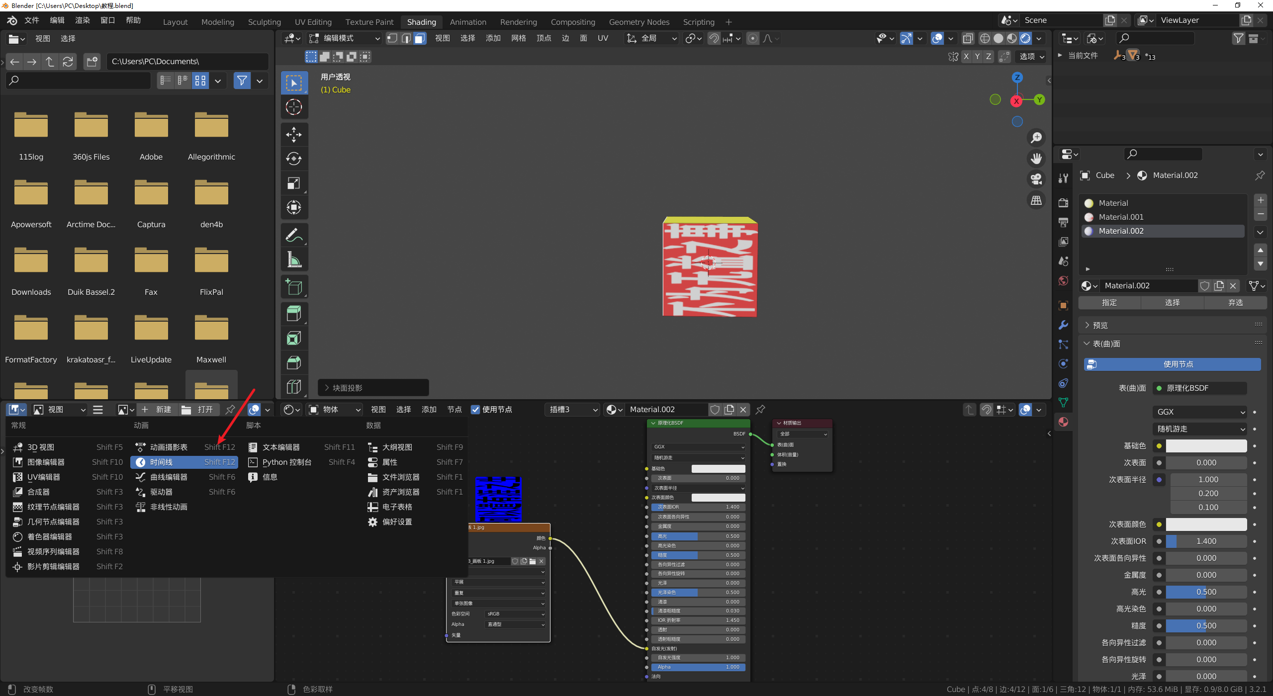This screenshot has height=696, width=1273.
Task: Expand the 预览 panel
Action: pyautogui.click(x=1100, y=325)
